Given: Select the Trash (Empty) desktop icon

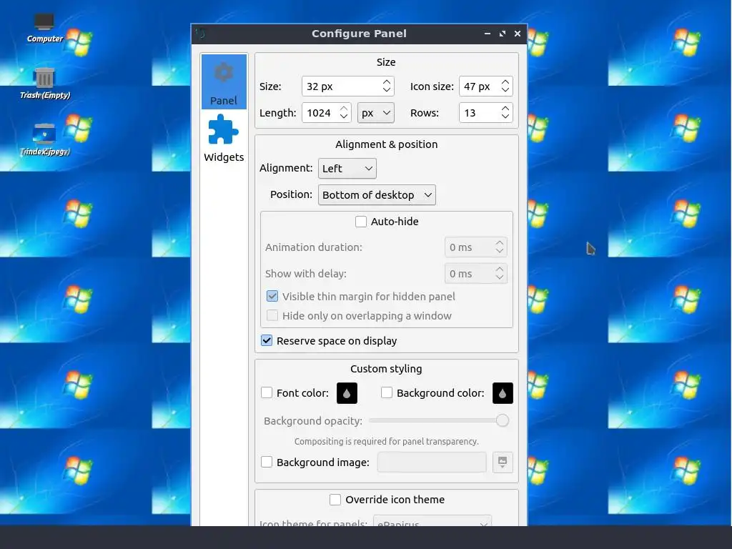Looking at the screenshot, I should tap(44, 83).
